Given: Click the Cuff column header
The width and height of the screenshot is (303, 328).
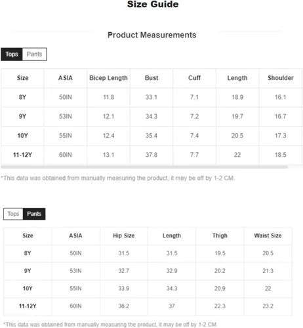Looking at the screenshot, I should click(194, 78).
